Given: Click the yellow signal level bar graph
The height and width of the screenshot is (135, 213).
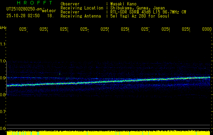Looking at the screenshot, I should (108, 133).
